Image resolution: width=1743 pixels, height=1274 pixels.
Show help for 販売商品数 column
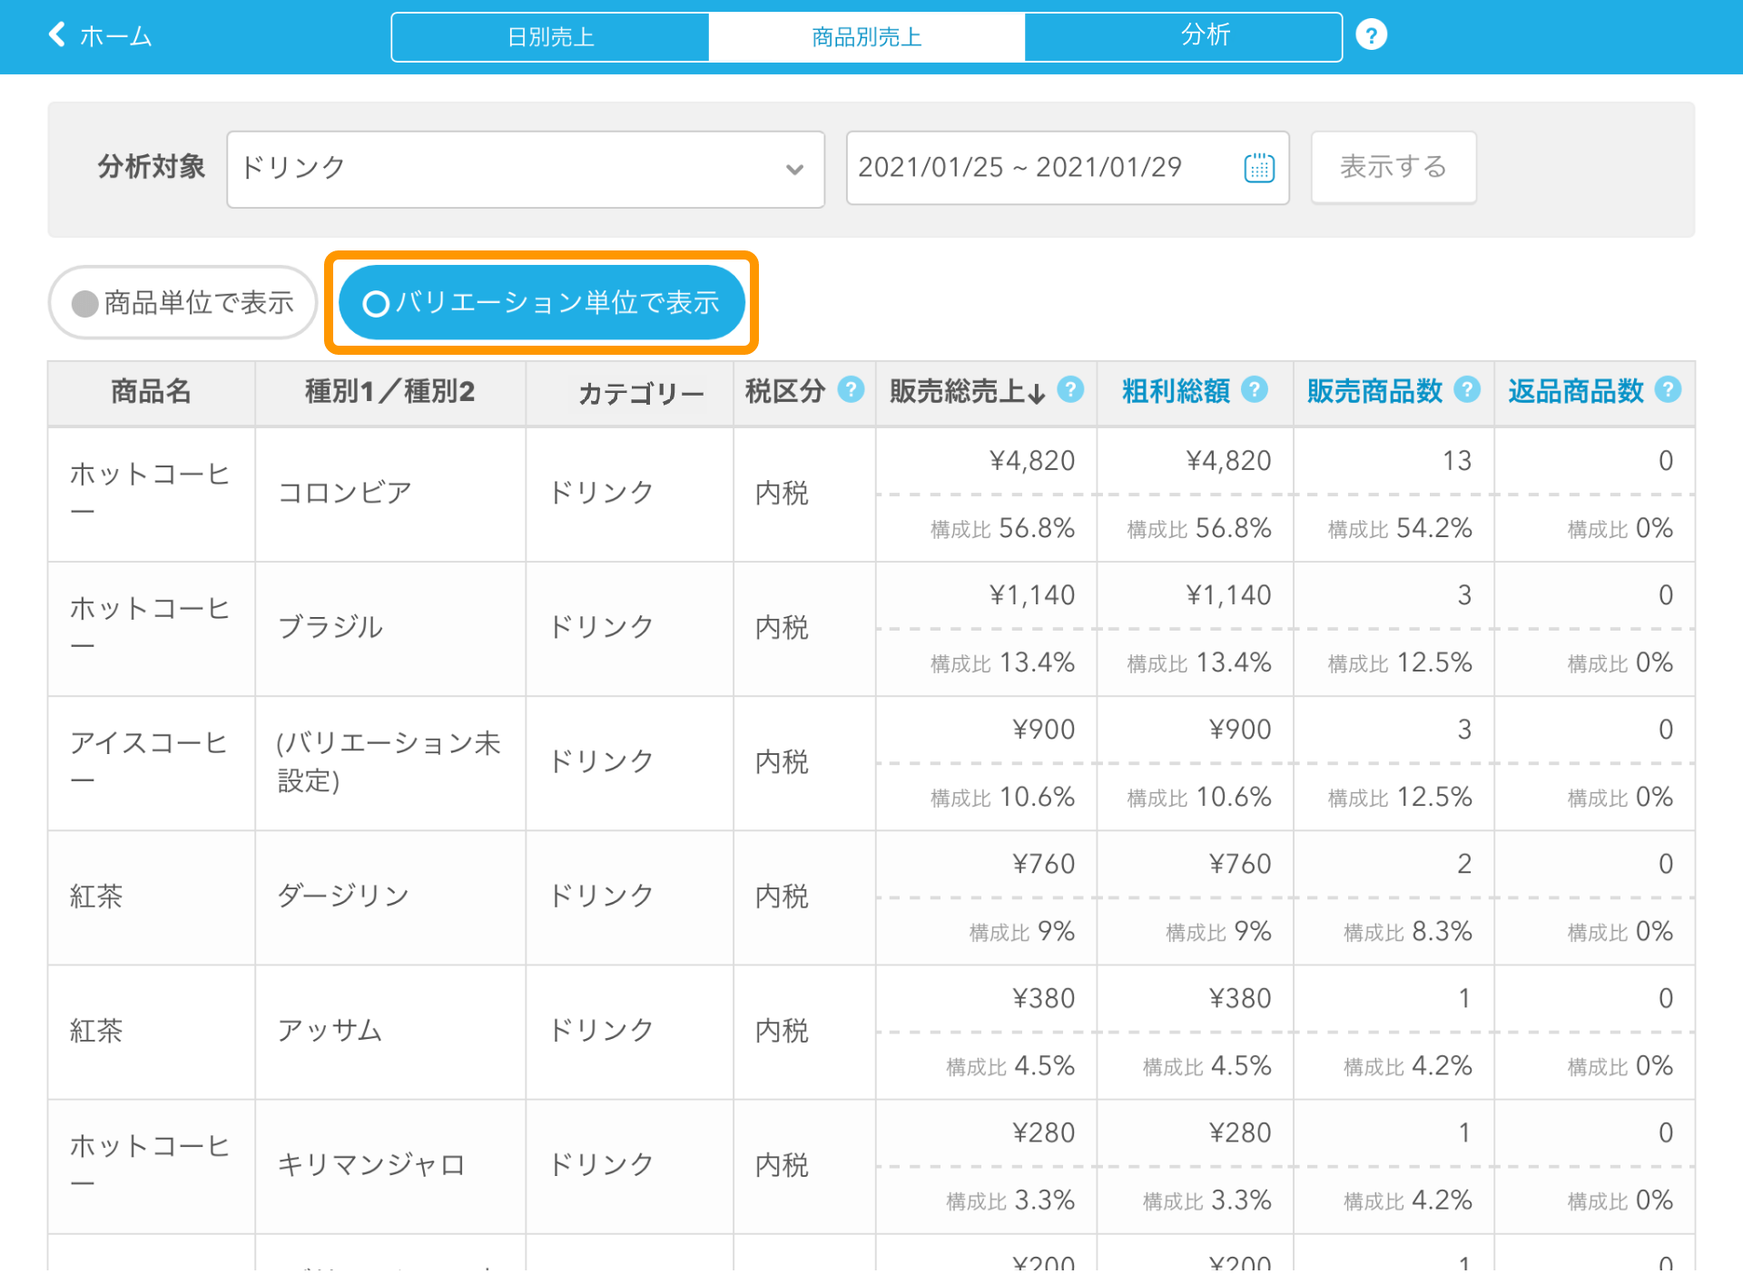coord(1467,389)
